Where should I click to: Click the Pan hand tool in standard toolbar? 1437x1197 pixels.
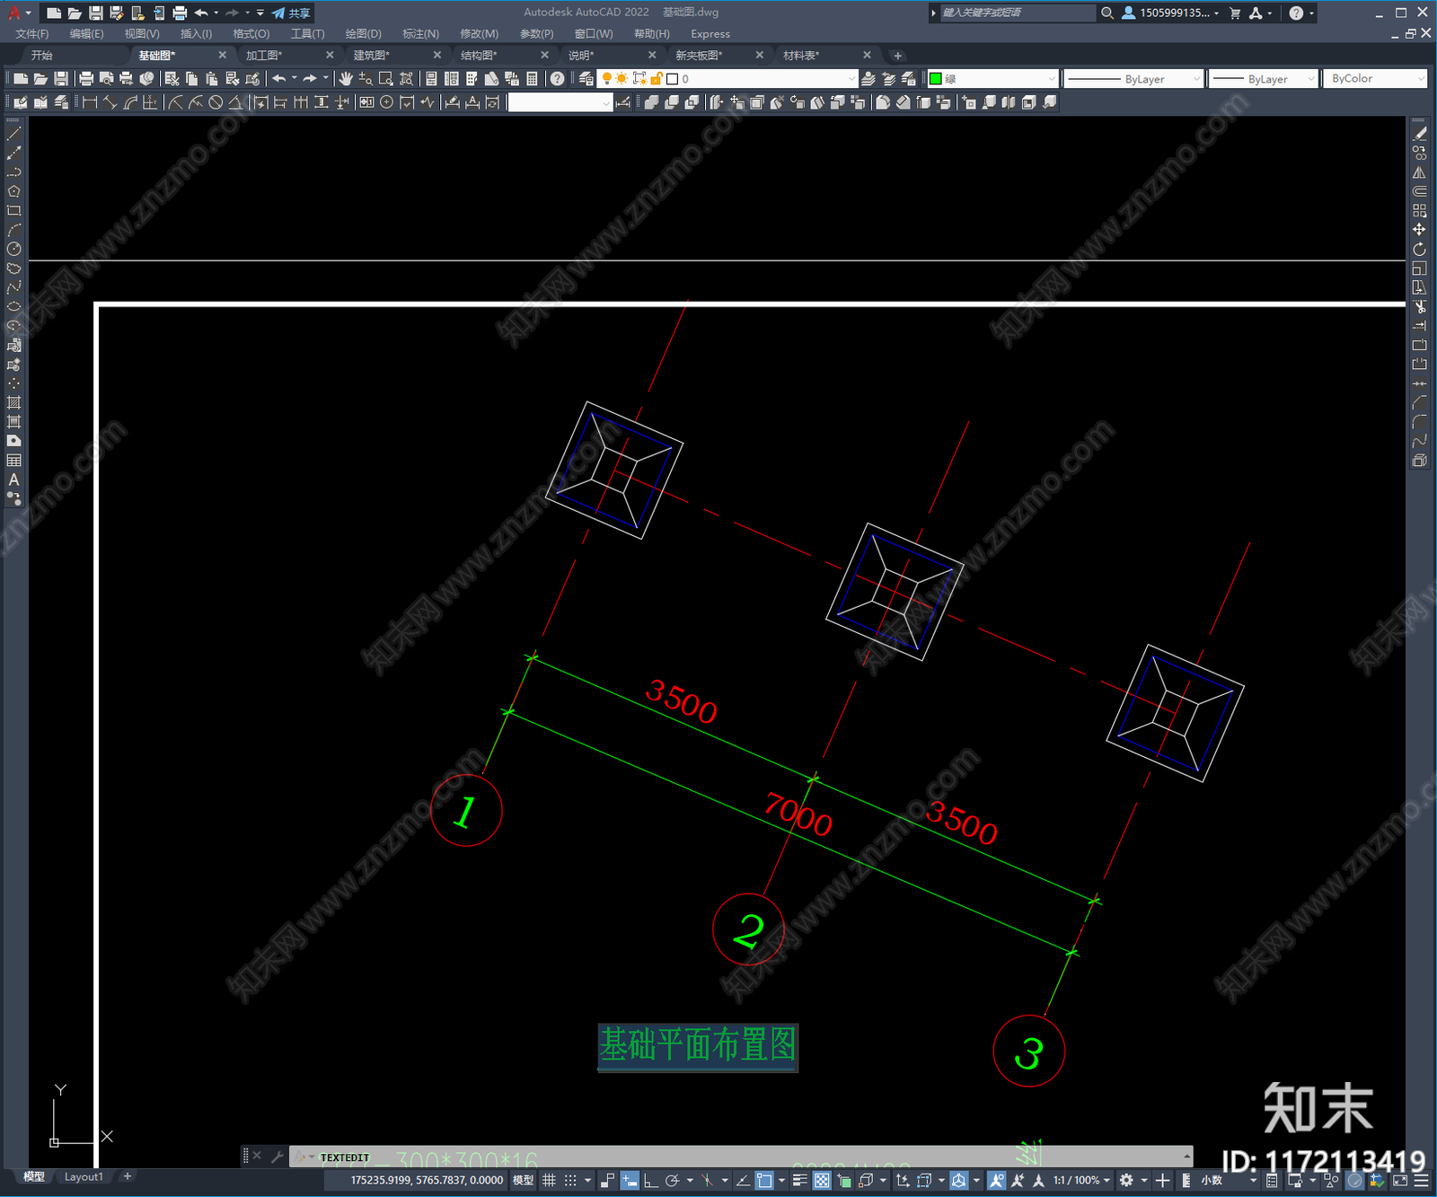point(346,79)
